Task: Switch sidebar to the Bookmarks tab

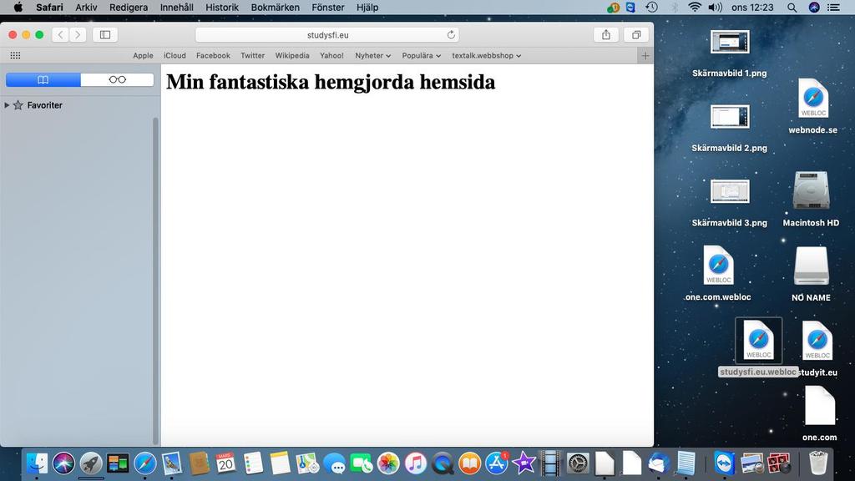Action: pyautogui.click(x=43, y=79)
